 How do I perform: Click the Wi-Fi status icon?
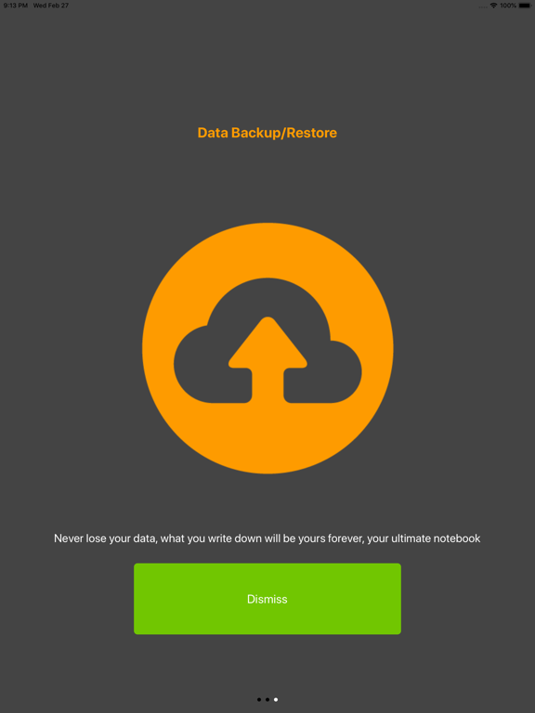pos(493,6)
